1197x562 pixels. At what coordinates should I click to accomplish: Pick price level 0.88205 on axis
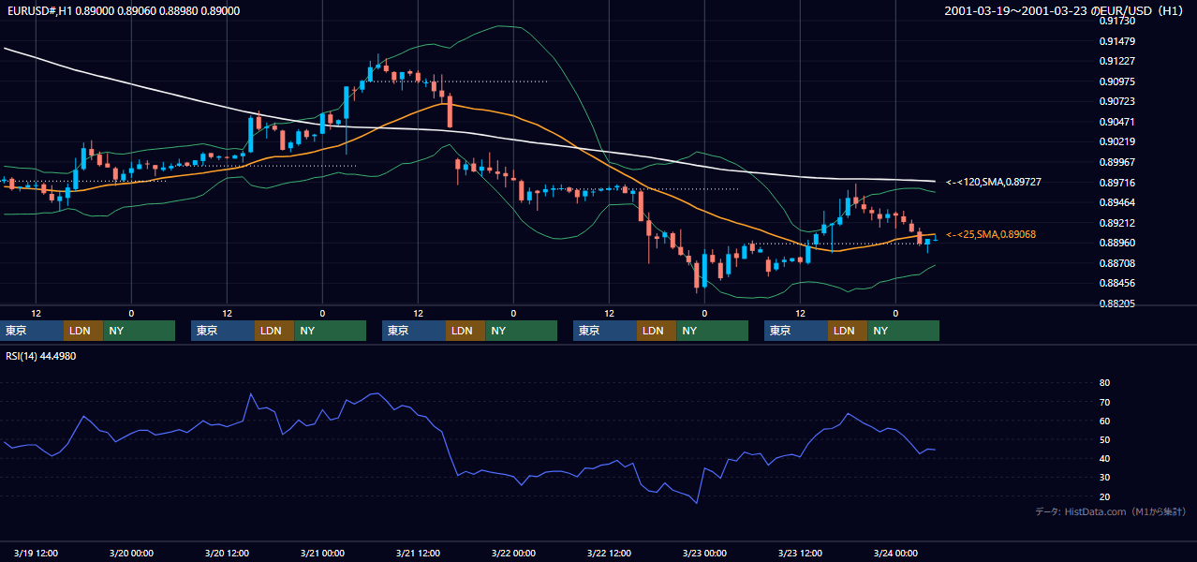pyautogui.click(x=1117, y=303)
